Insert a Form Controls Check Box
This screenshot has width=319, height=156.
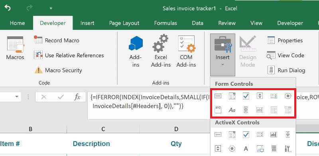(x=246, y=96)
